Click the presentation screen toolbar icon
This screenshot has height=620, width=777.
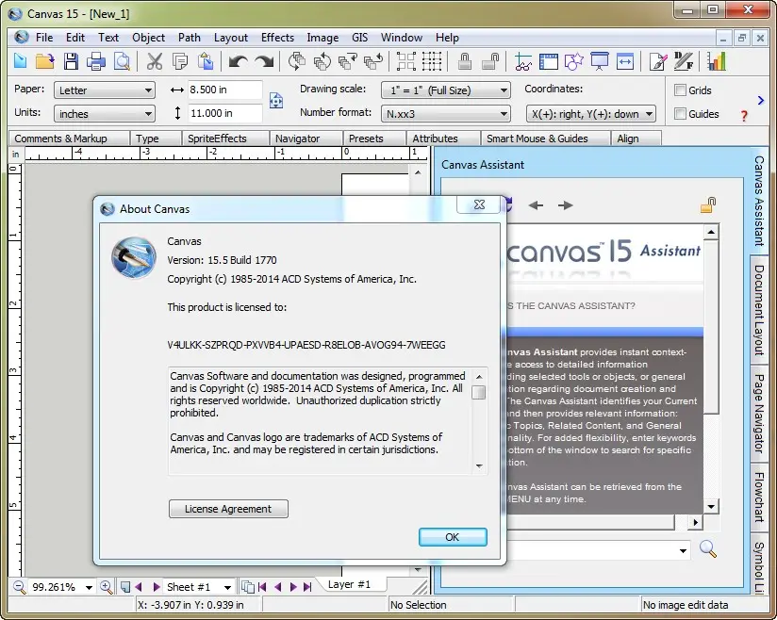point(600,61)
